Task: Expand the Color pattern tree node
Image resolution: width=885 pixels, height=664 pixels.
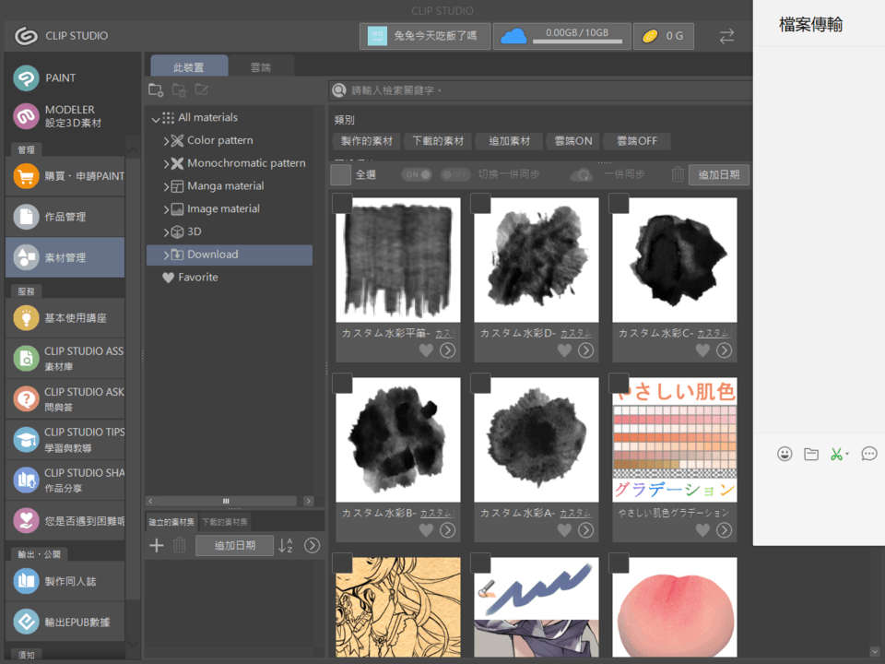Action: pyautogui.click(x=166, y=141)
